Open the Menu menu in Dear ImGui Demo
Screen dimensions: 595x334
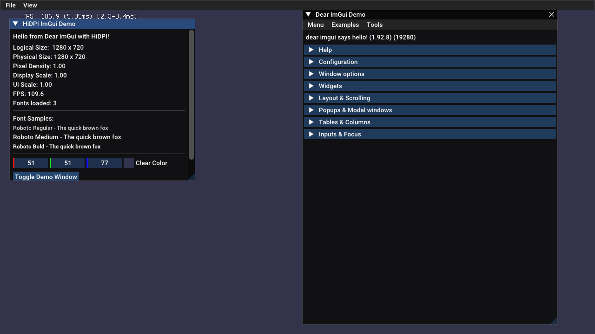click(316, 25)
